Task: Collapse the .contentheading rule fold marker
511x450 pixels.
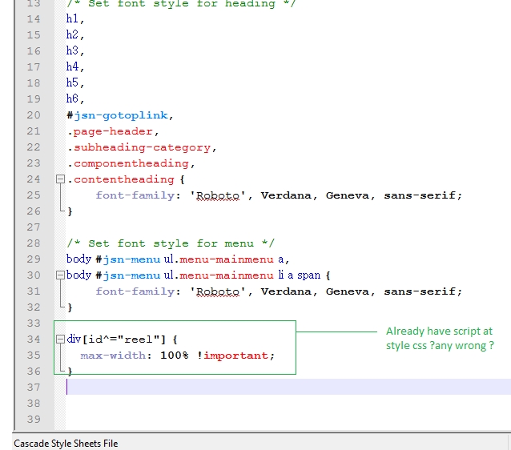Action: point(60,179)
